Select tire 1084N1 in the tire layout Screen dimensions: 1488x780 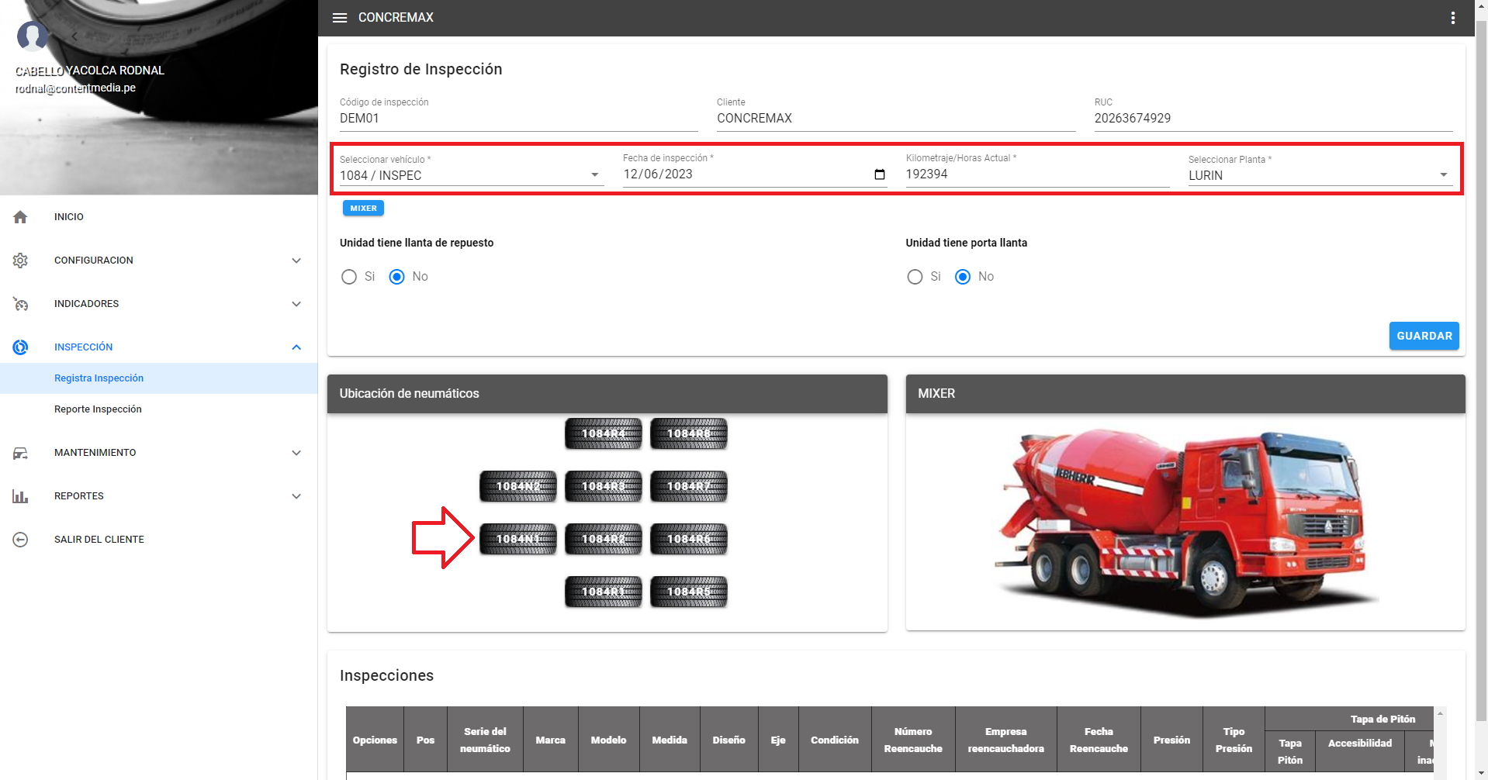(x=518, y=539)
